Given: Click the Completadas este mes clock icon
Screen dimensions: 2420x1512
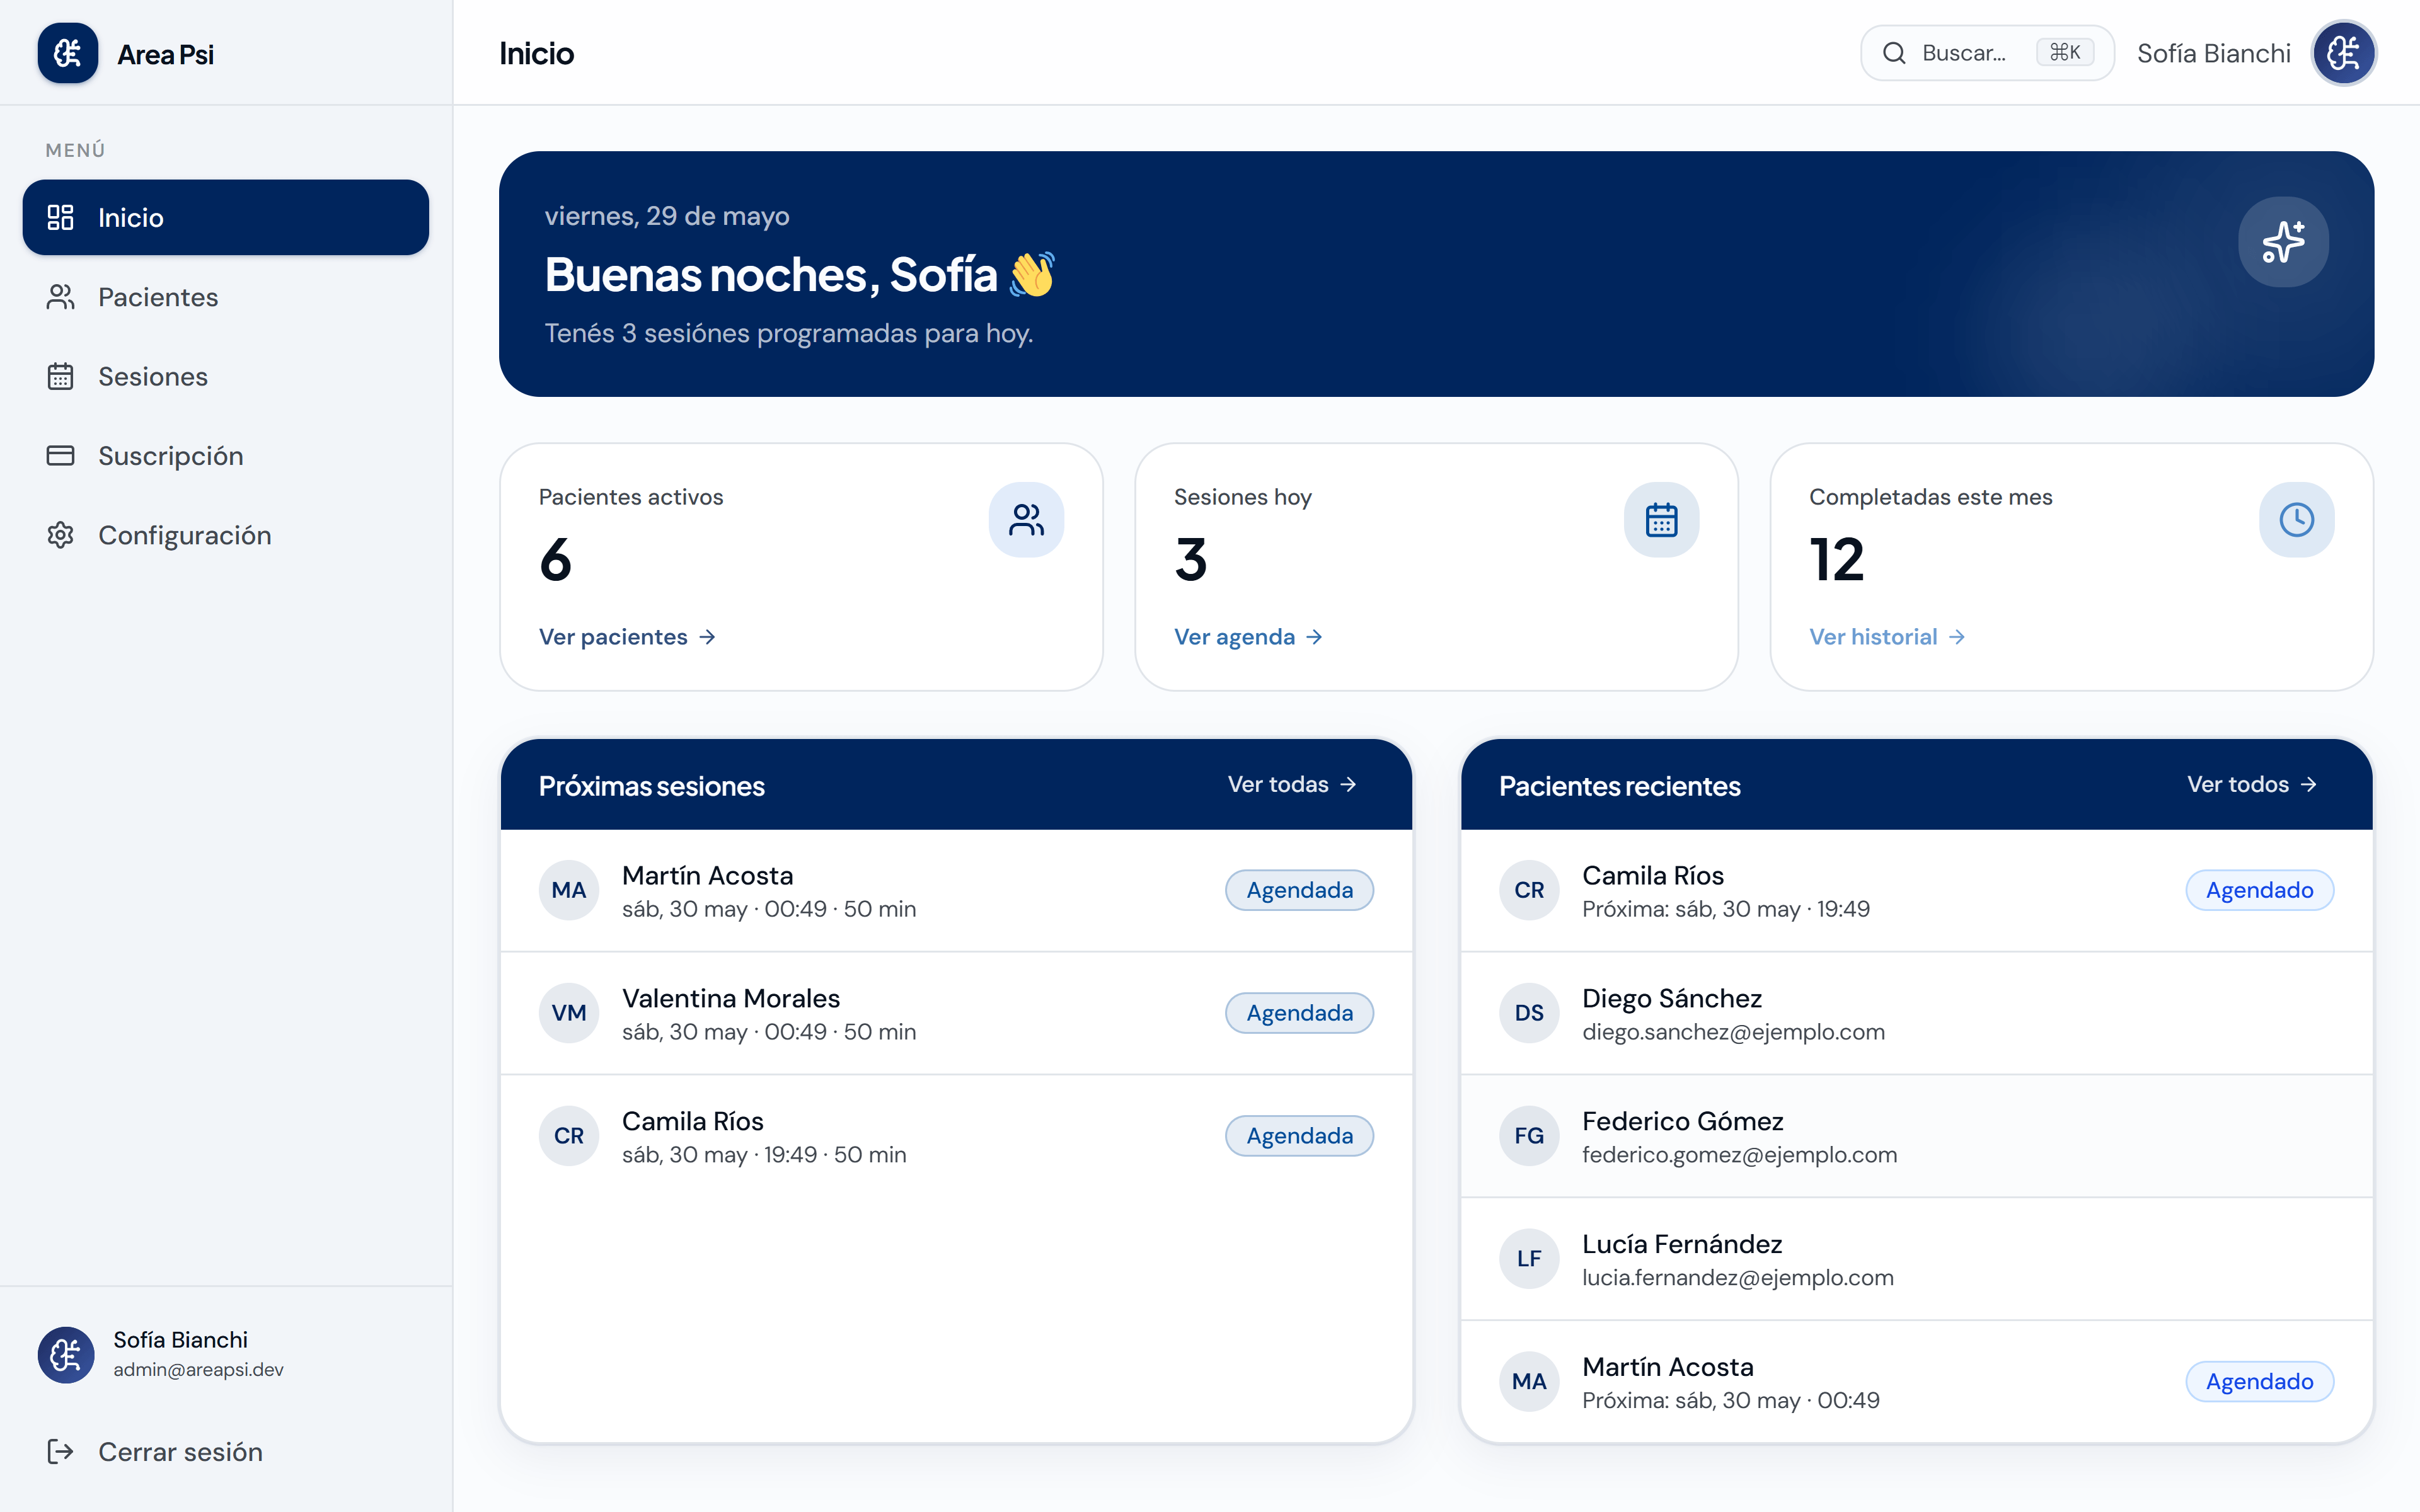Looking at the screenshot, I should [2296, 520].
